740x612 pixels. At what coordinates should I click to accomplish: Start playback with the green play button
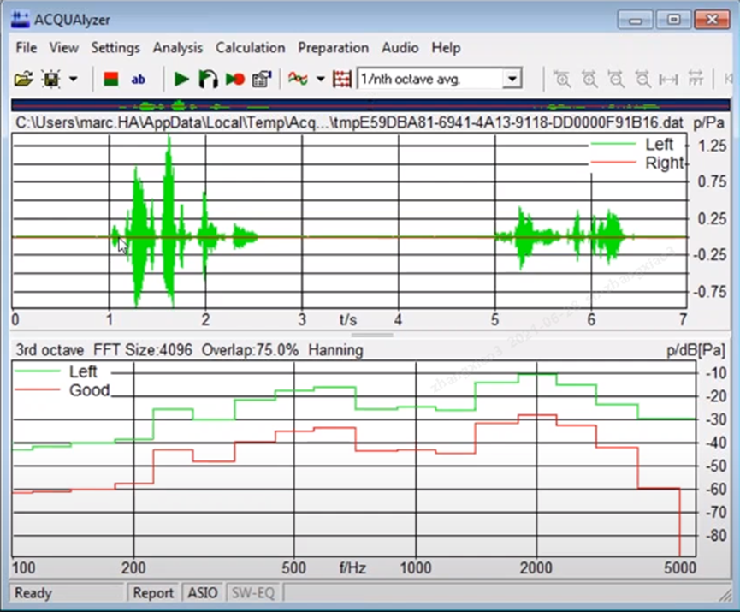tap(181, 79)
